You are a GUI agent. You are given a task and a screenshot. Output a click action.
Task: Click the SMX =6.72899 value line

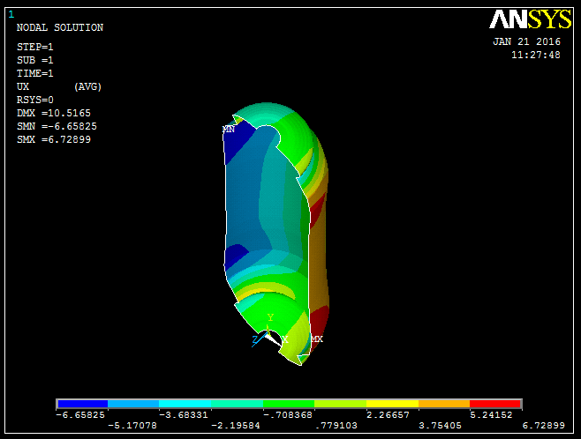[x=54, y=139]
